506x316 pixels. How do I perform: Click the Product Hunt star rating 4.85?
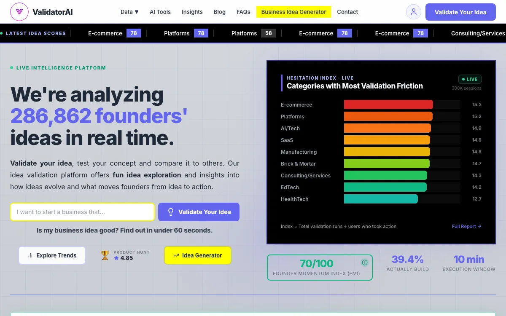(123, 258)
